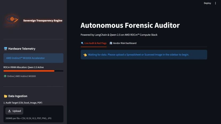Viewport: 221px width, 124px height.
Task: Open the Vendor Risk Dashboard tab
Action: [123, 43]
